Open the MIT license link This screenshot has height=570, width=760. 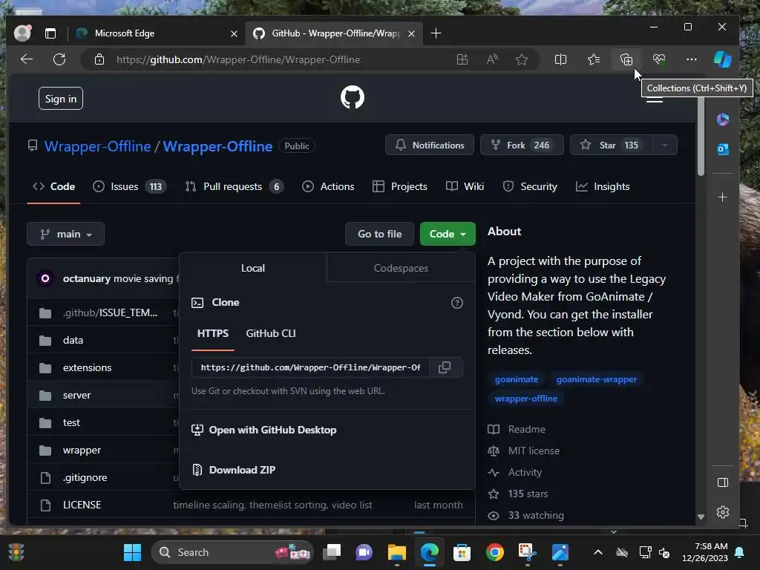(x=534, y=451)
